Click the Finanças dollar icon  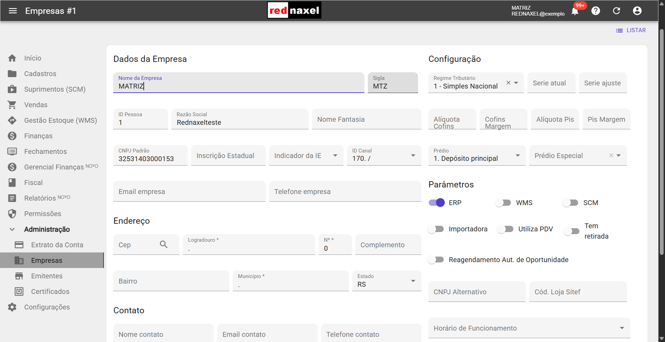coord(12,136)
